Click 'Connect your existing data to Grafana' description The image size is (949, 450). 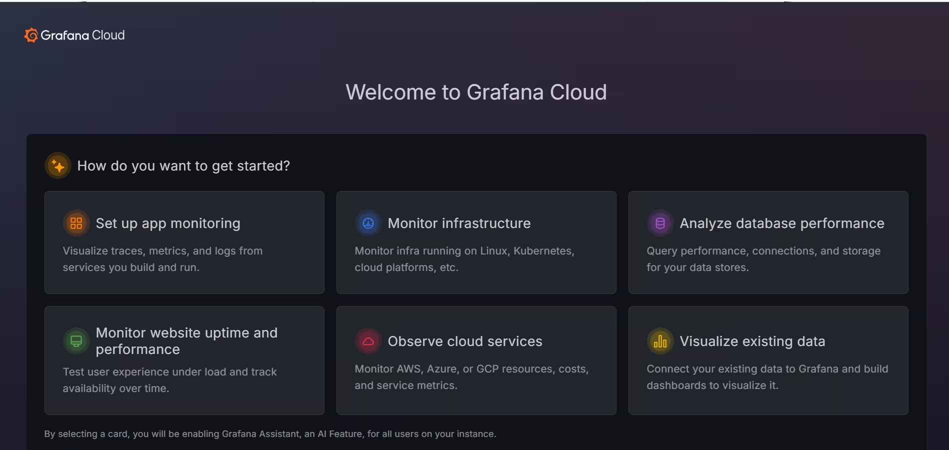point(767,377)
